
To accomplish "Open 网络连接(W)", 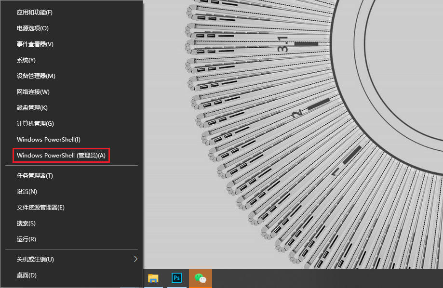I will coord(71,92).
